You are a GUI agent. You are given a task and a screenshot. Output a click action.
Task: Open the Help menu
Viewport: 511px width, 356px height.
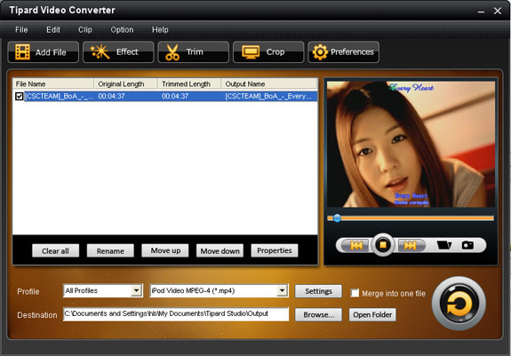click(x=160, y=30)
